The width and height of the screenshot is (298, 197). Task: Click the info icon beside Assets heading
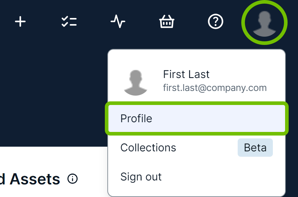click(x=73, y=179)
